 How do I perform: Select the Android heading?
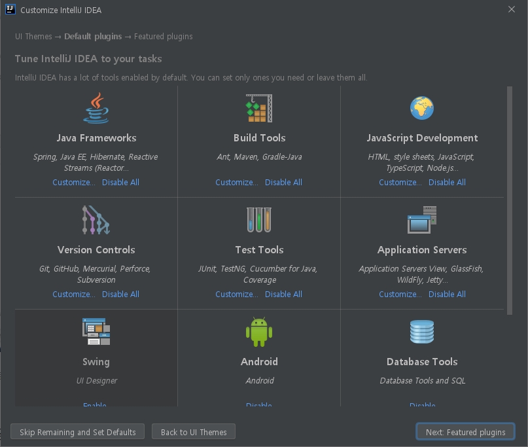click(259, 361)
